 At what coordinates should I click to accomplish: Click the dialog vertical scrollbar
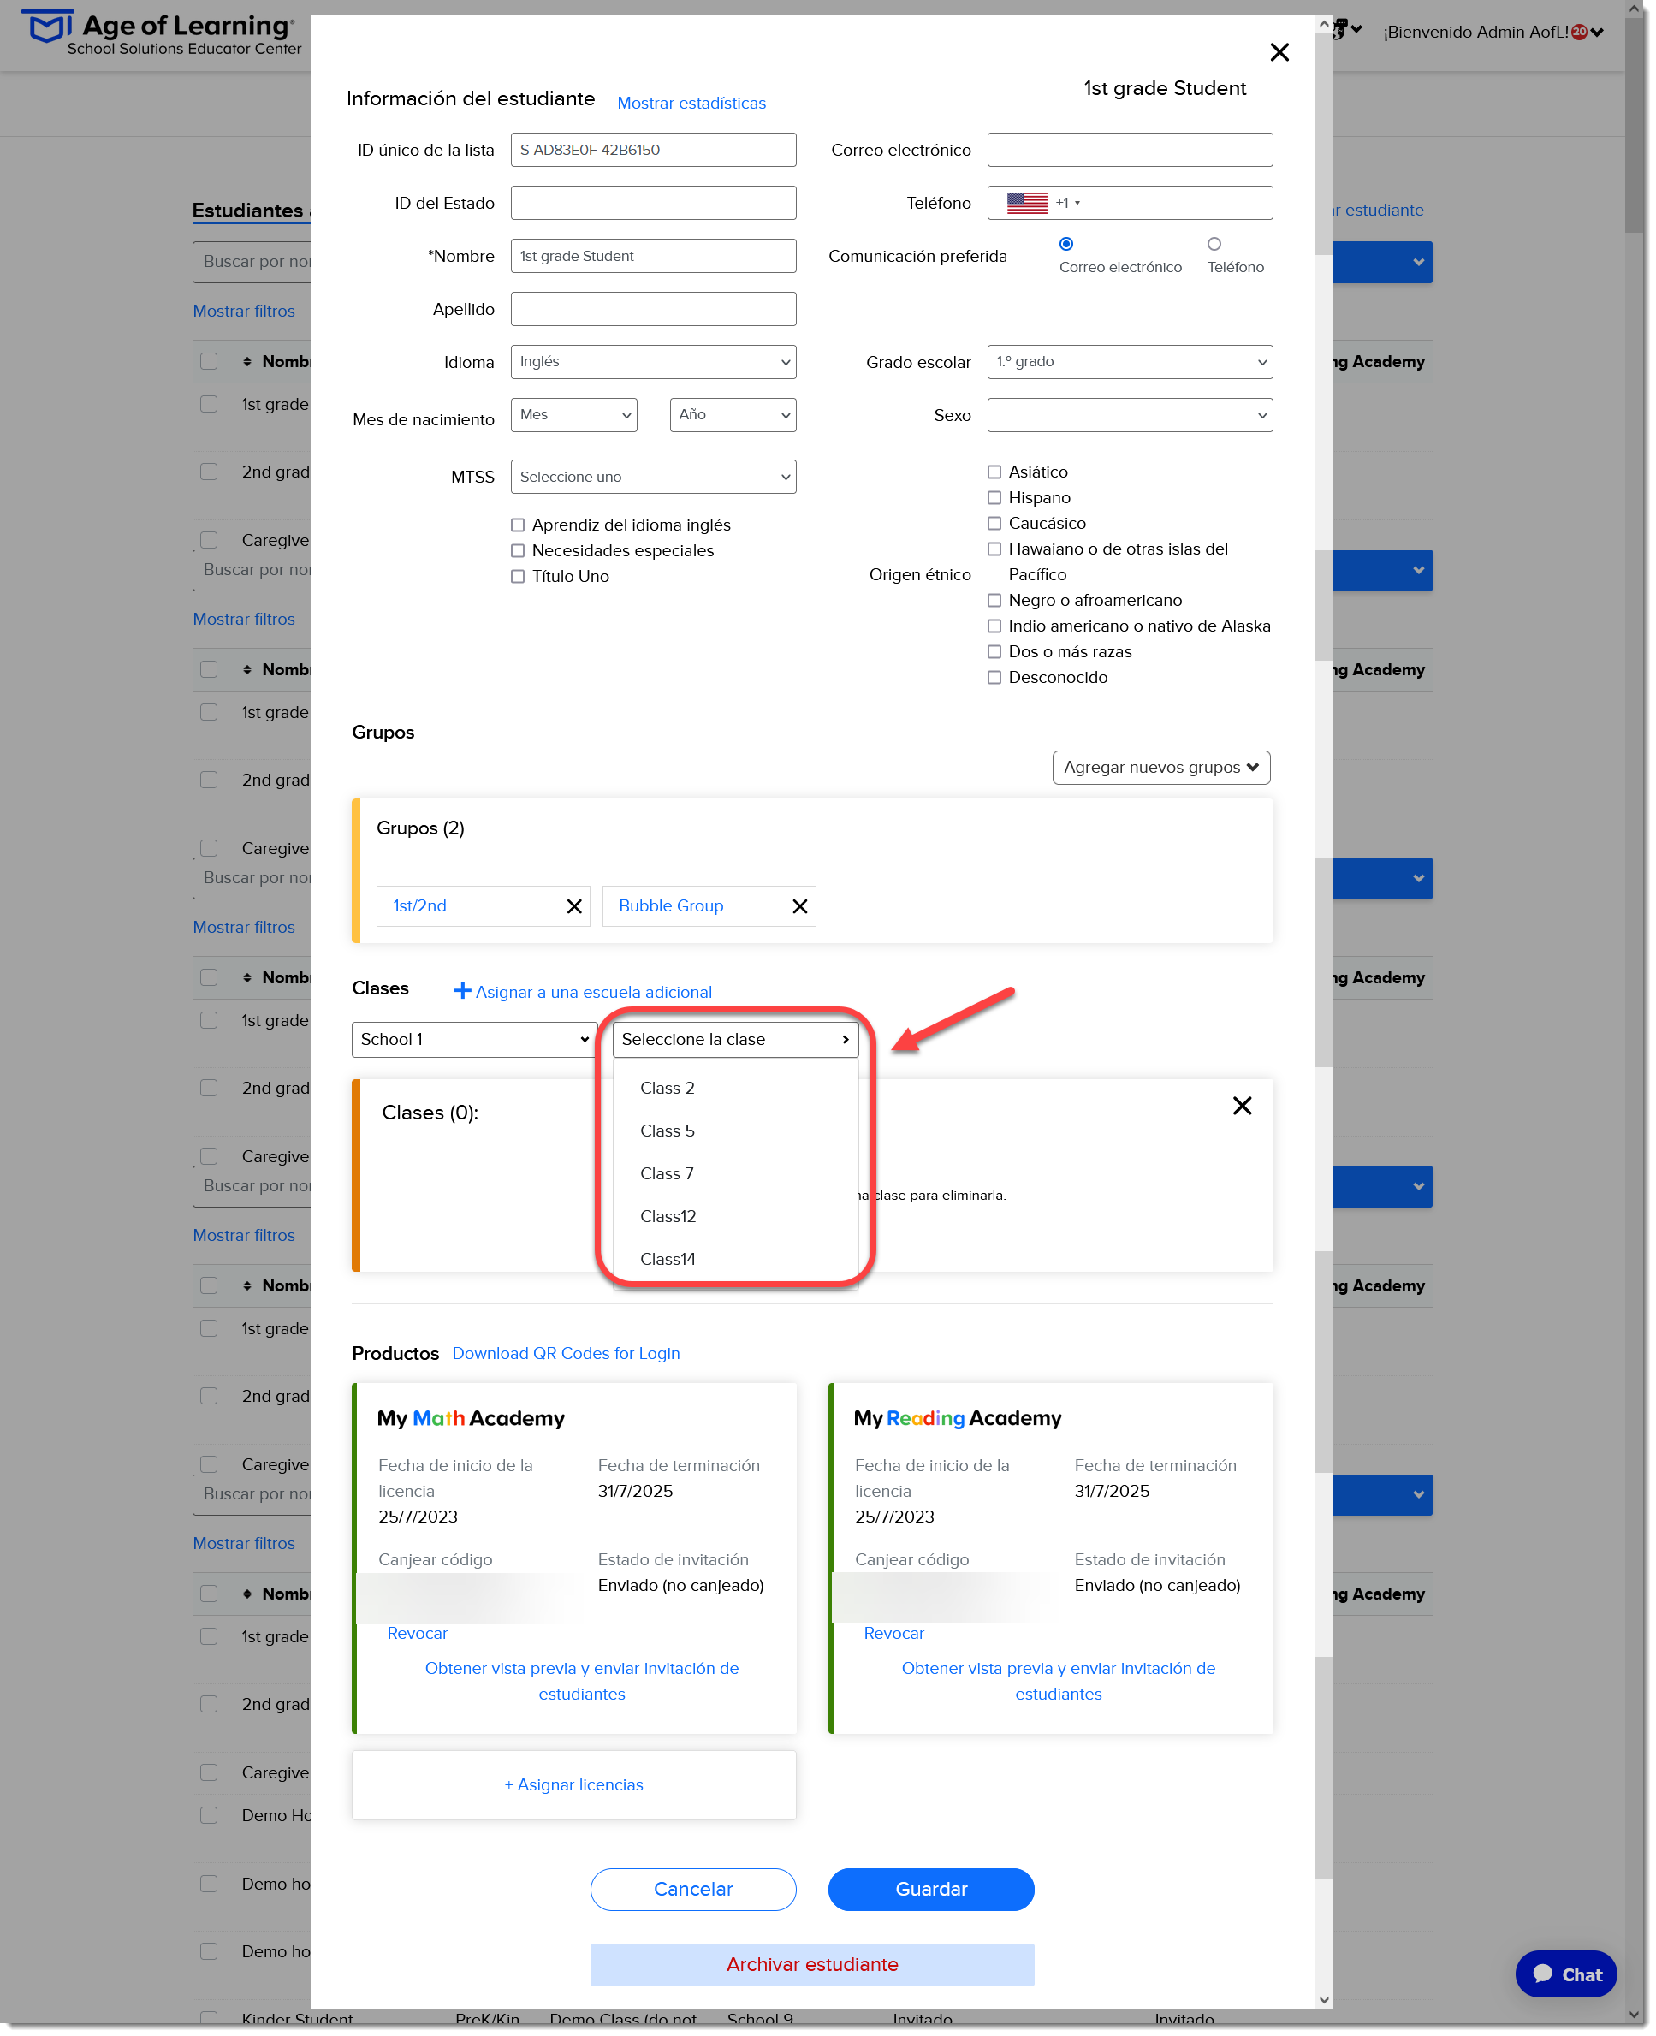(x=1324, y=1012)
